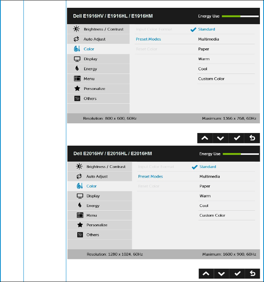Open Input Color Format in E2016 menu
Image resolution: width=264 pixels, height=282 pixels.
pyautogui.click(x=156, y=167)
